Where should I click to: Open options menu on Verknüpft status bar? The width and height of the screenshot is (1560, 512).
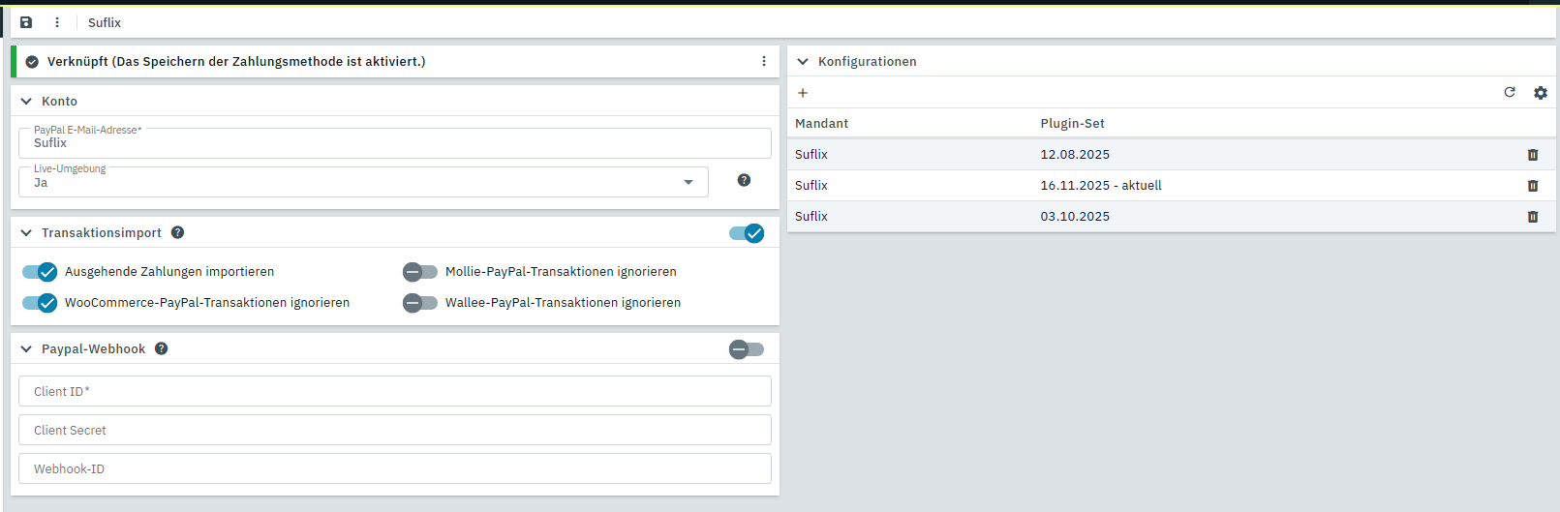[x=764, y=61]
